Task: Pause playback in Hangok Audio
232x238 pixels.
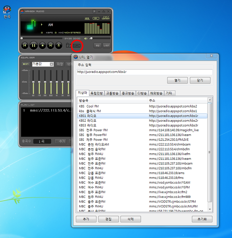Action: [x=34, y=45]
